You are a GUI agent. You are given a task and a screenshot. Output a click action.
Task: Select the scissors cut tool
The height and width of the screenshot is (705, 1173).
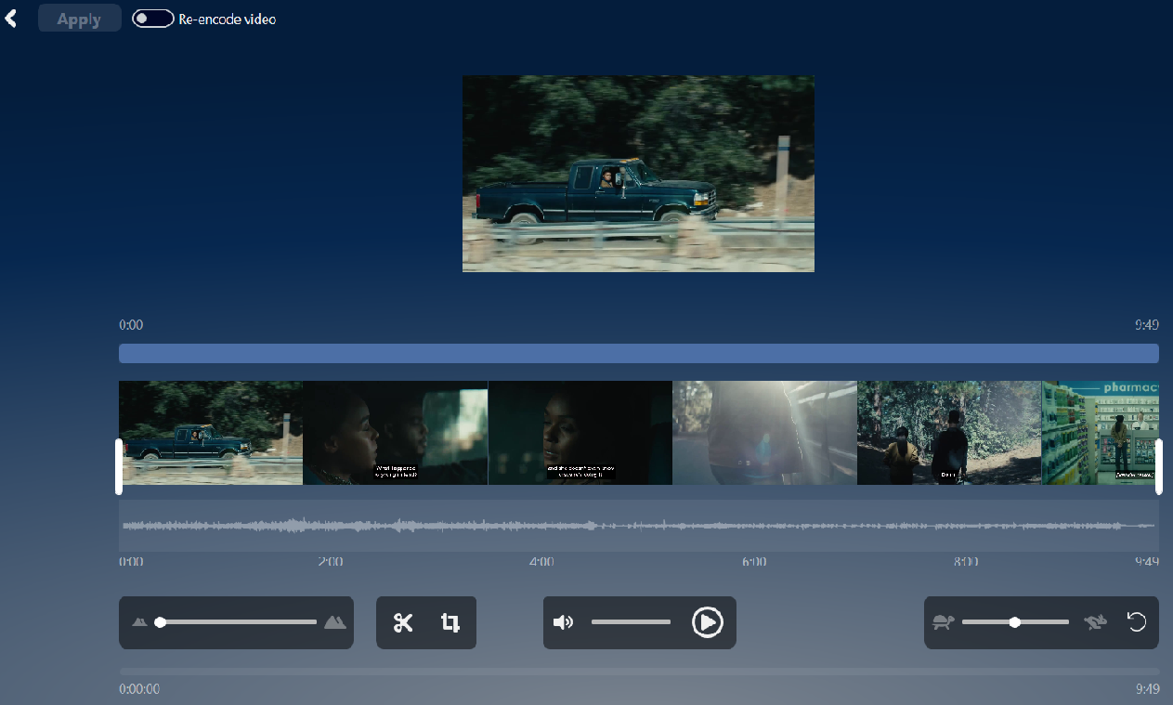(x=403, y=622)
